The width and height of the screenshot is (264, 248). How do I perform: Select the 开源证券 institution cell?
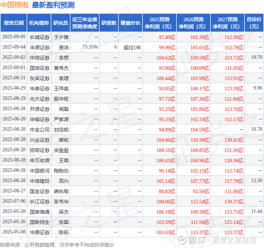coord(40,109)
